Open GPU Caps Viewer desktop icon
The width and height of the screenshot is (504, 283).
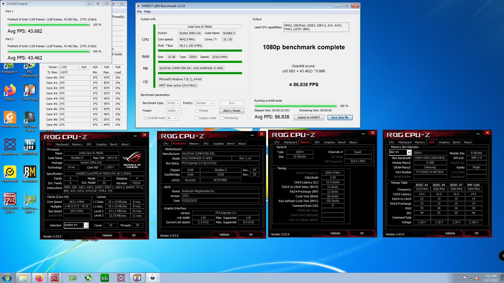tap(30, 121)
